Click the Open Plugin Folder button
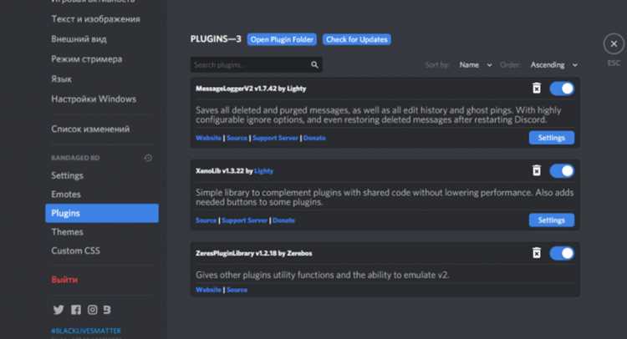This screenshot has width=627, height=339. point(282,39)
